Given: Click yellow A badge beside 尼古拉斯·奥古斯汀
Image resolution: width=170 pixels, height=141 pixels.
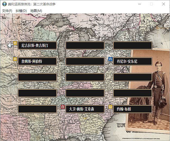Looking at the screenshot, I should pyautogui.click(x=15, y=43).
